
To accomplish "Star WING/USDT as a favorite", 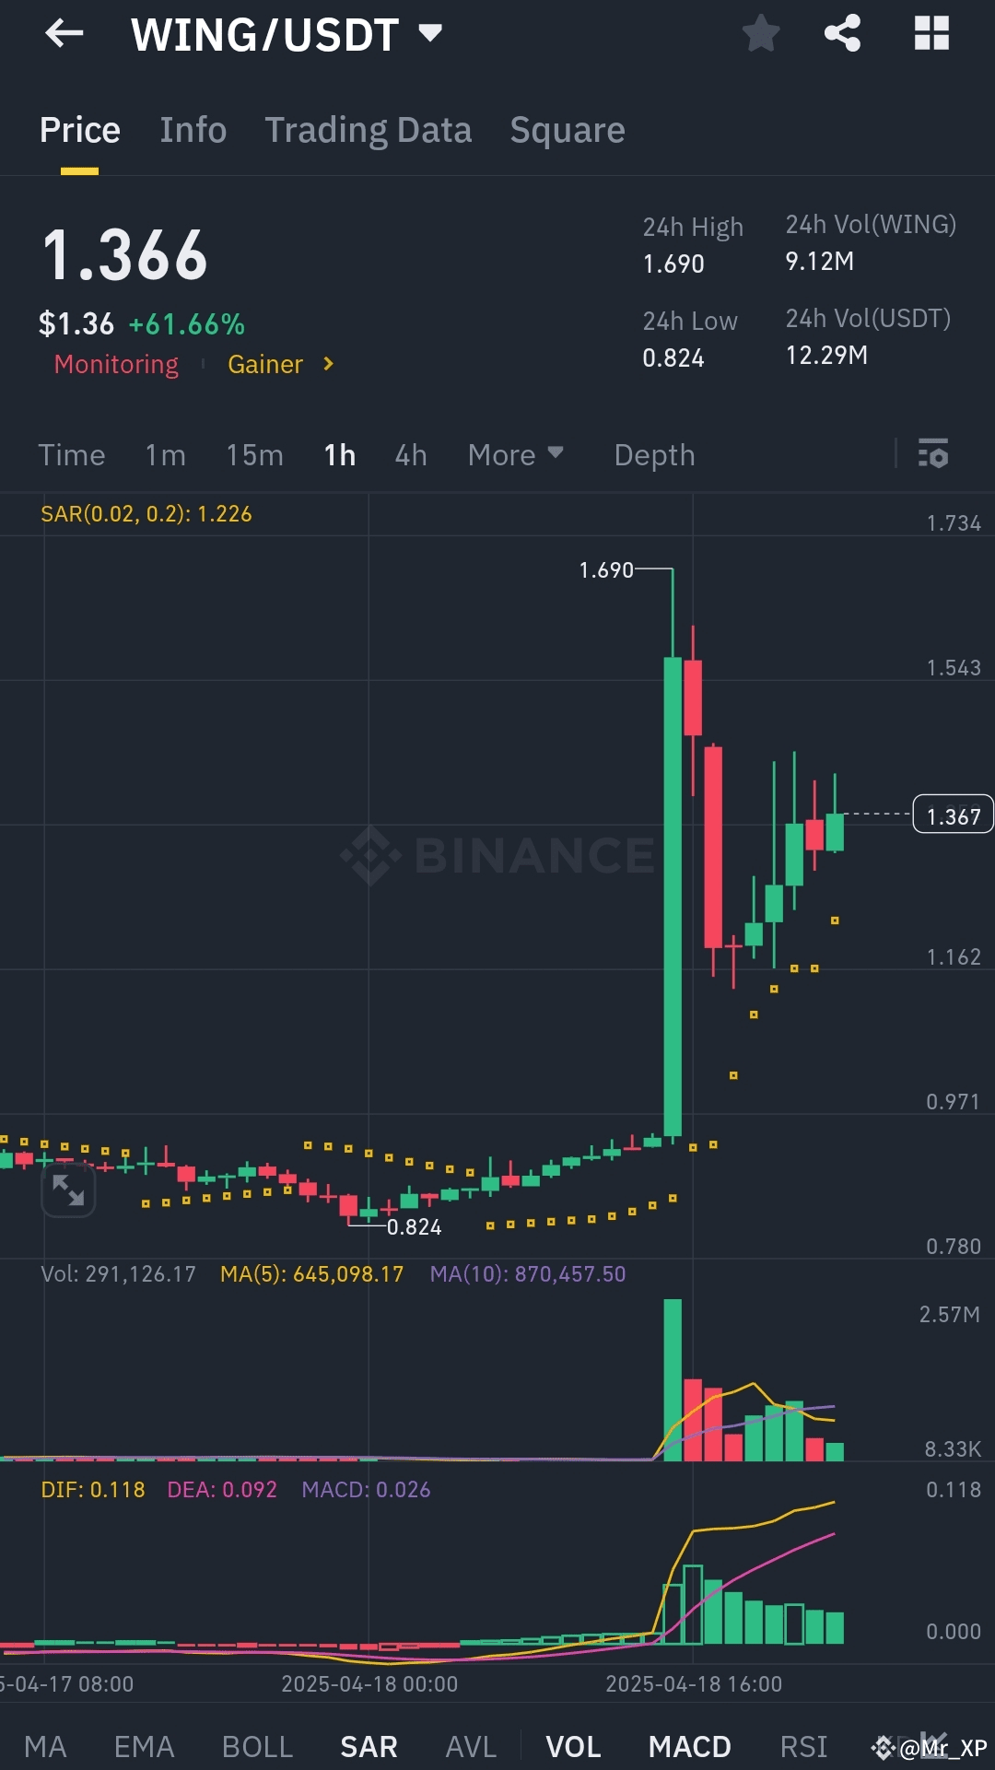I will point(762,34).
